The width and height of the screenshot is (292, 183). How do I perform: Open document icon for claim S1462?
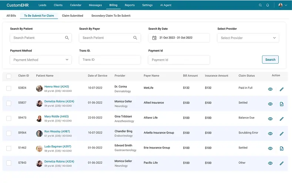click(281, 149)
